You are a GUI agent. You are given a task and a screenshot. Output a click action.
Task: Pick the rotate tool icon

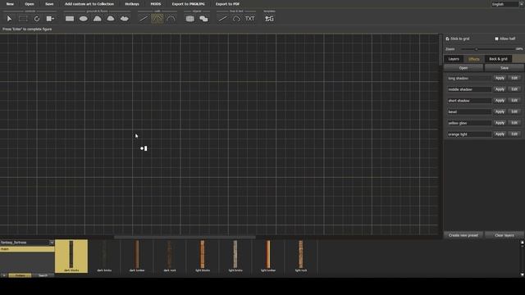37,19
